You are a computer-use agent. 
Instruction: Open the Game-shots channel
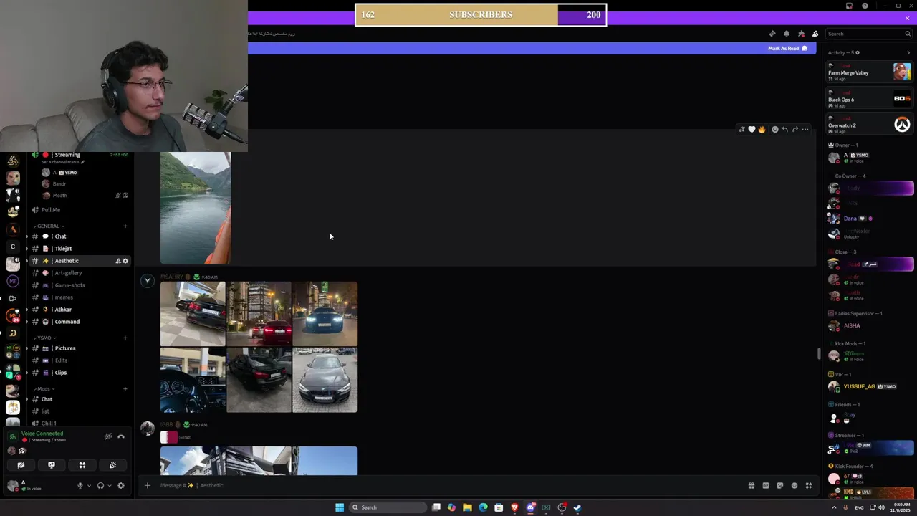point(77,285)
